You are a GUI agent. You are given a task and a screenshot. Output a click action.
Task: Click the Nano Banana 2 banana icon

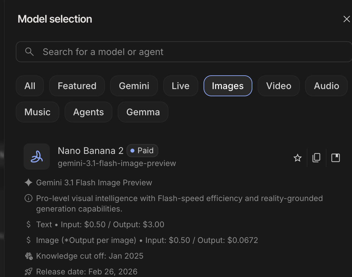tap(37, 157)
